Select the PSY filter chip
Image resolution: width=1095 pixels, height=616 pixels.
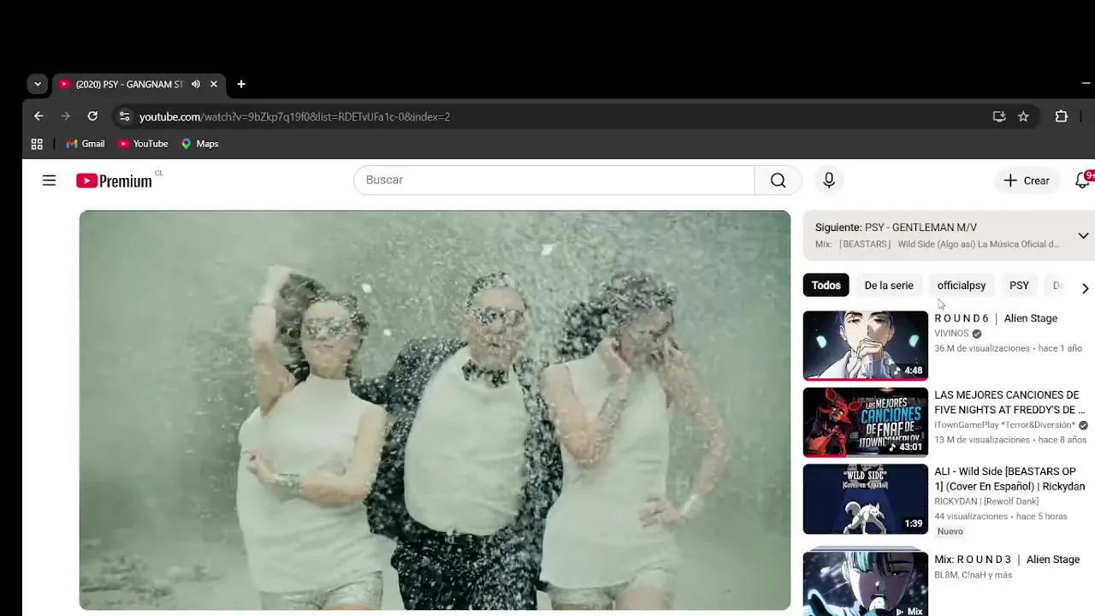(1019, 286)
